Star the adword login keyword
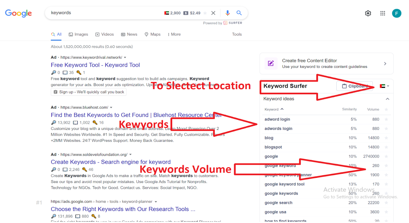409x223 pixels. 386,119
